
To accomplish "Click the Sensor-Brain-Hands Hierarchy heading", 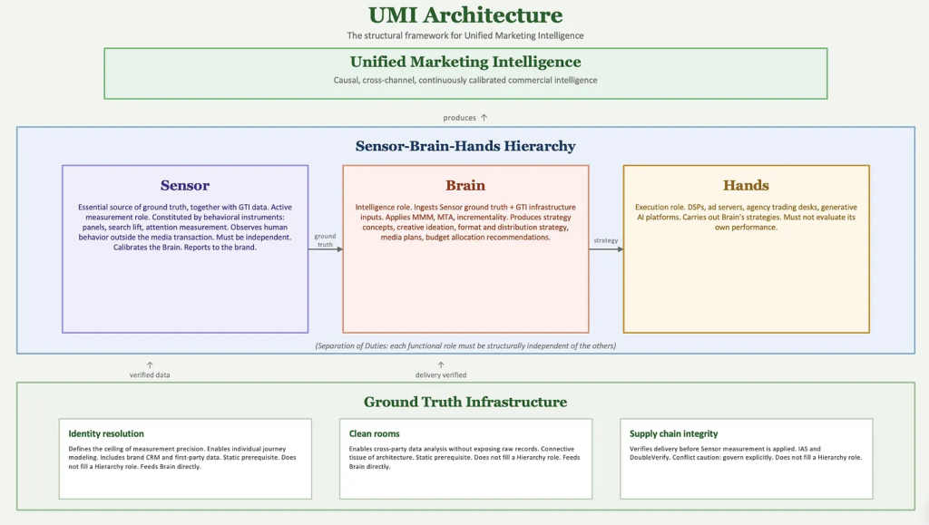I will pos(465,146).
